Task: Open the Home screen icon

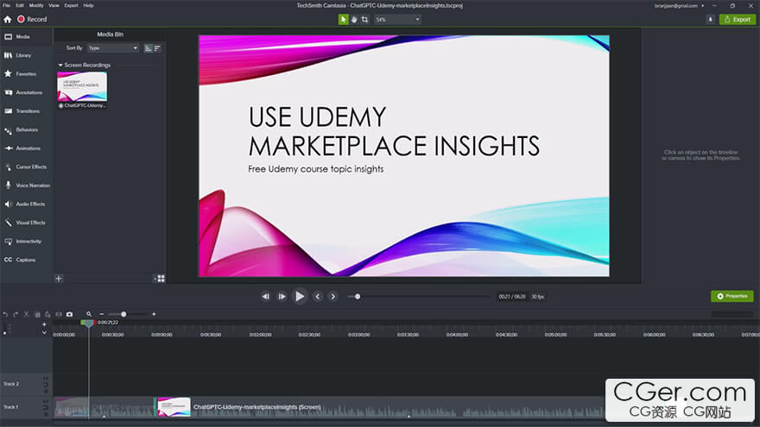Action: tap(7, 19)
